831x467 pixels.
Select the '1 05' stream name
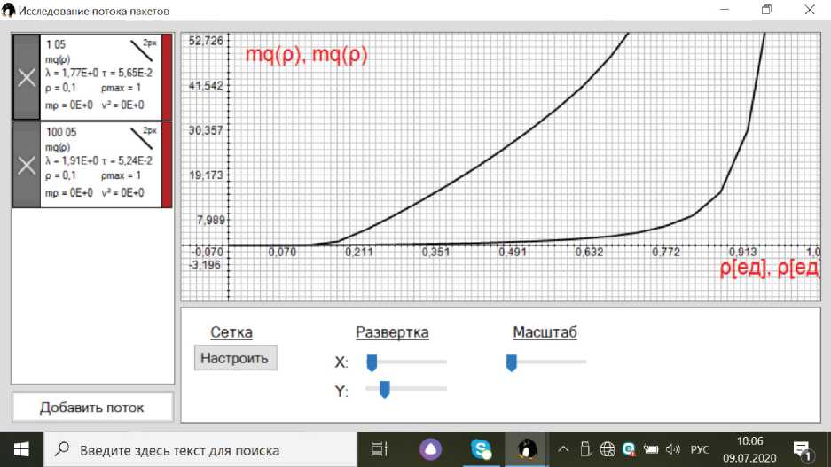pyautogui.click(x=56, y=44)
